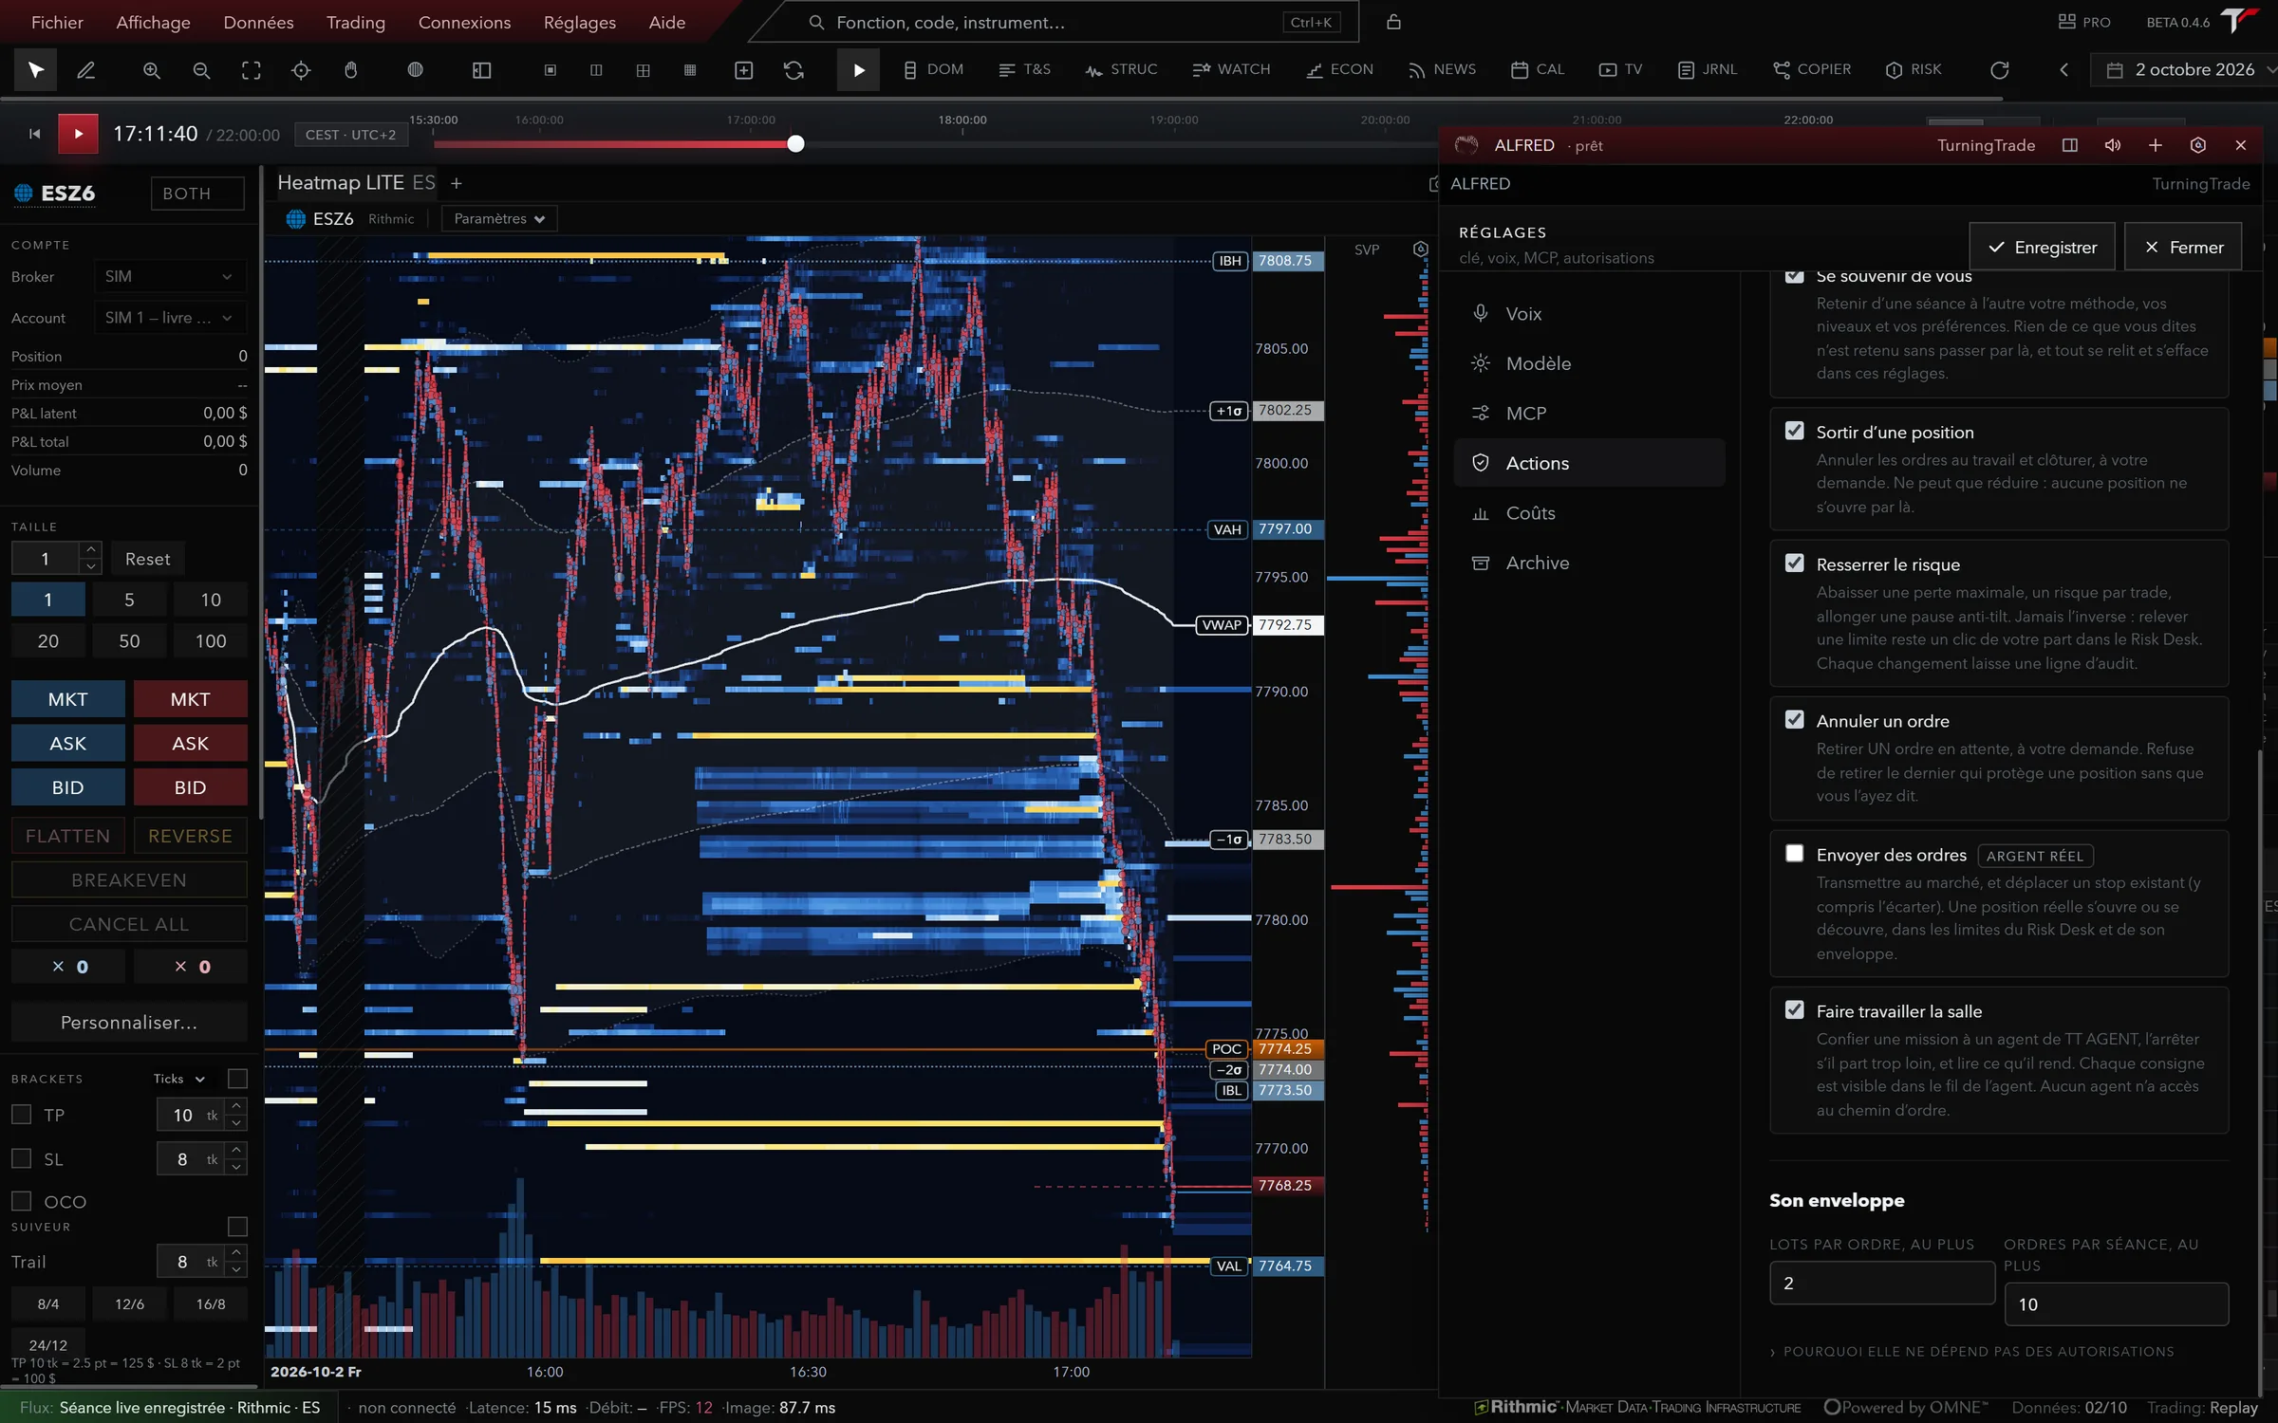Click the FLATTEN button

click(68, 836)
